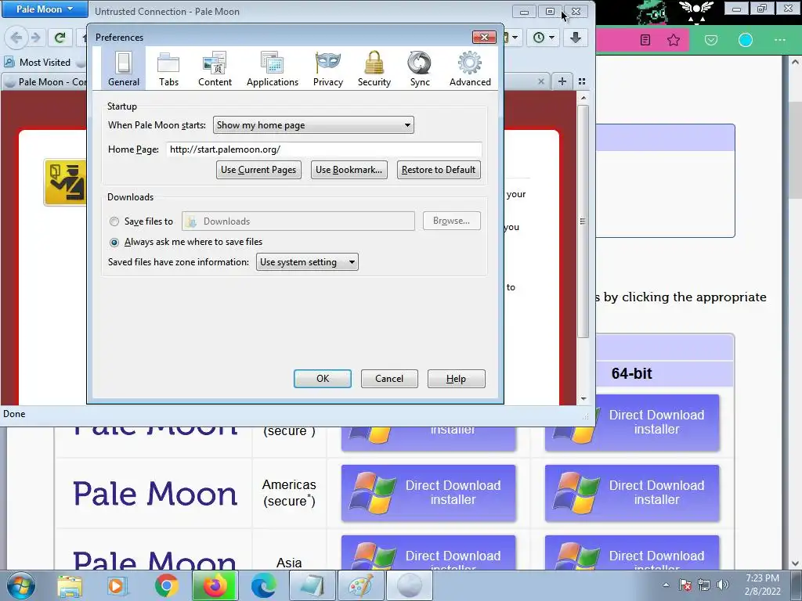Click into the Home Page URL field
Image resolution: width=802 pixels, height=601 pixels.
tap(323, 149)
